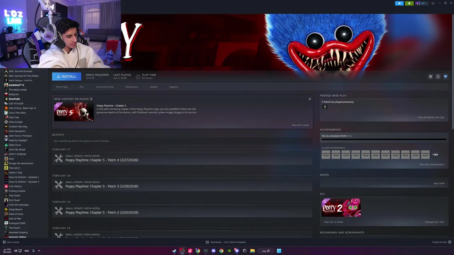
Task: Open Friends & Chat
Action: coord(441,242)
